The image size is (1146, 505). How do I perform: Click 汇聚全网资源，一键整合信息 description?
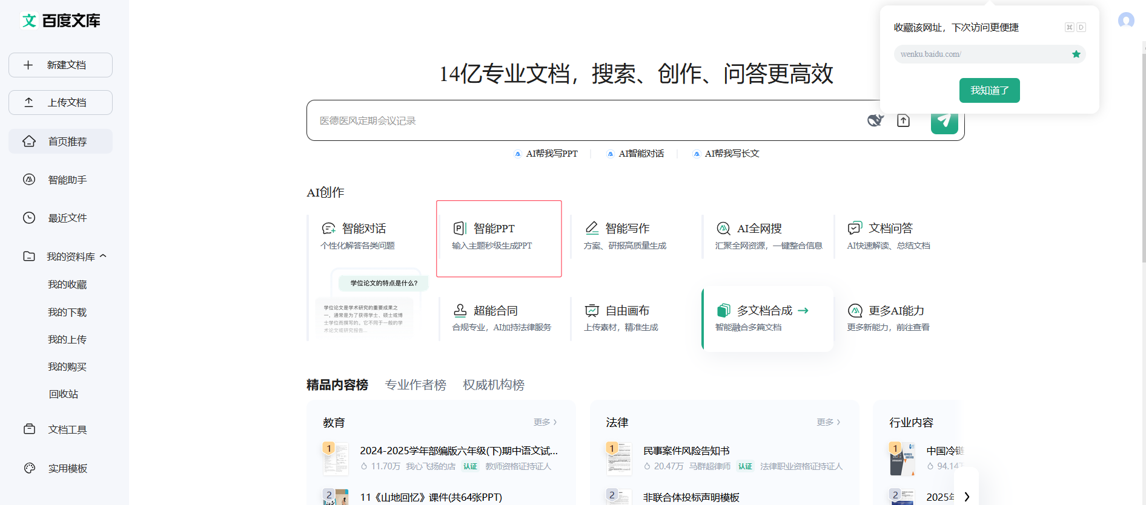point(769,246)
